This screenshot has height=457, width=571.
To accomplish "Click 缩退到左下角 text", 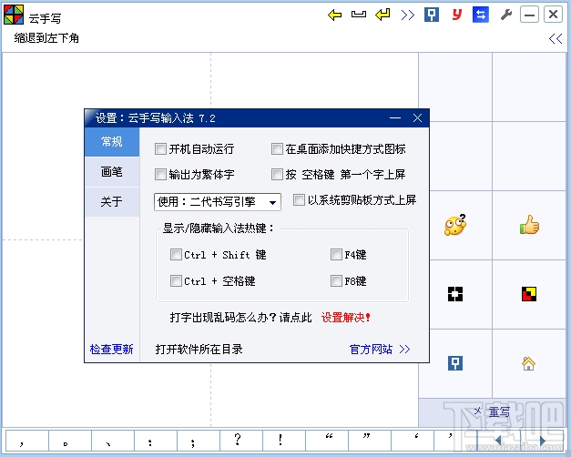I will (46, 38).
